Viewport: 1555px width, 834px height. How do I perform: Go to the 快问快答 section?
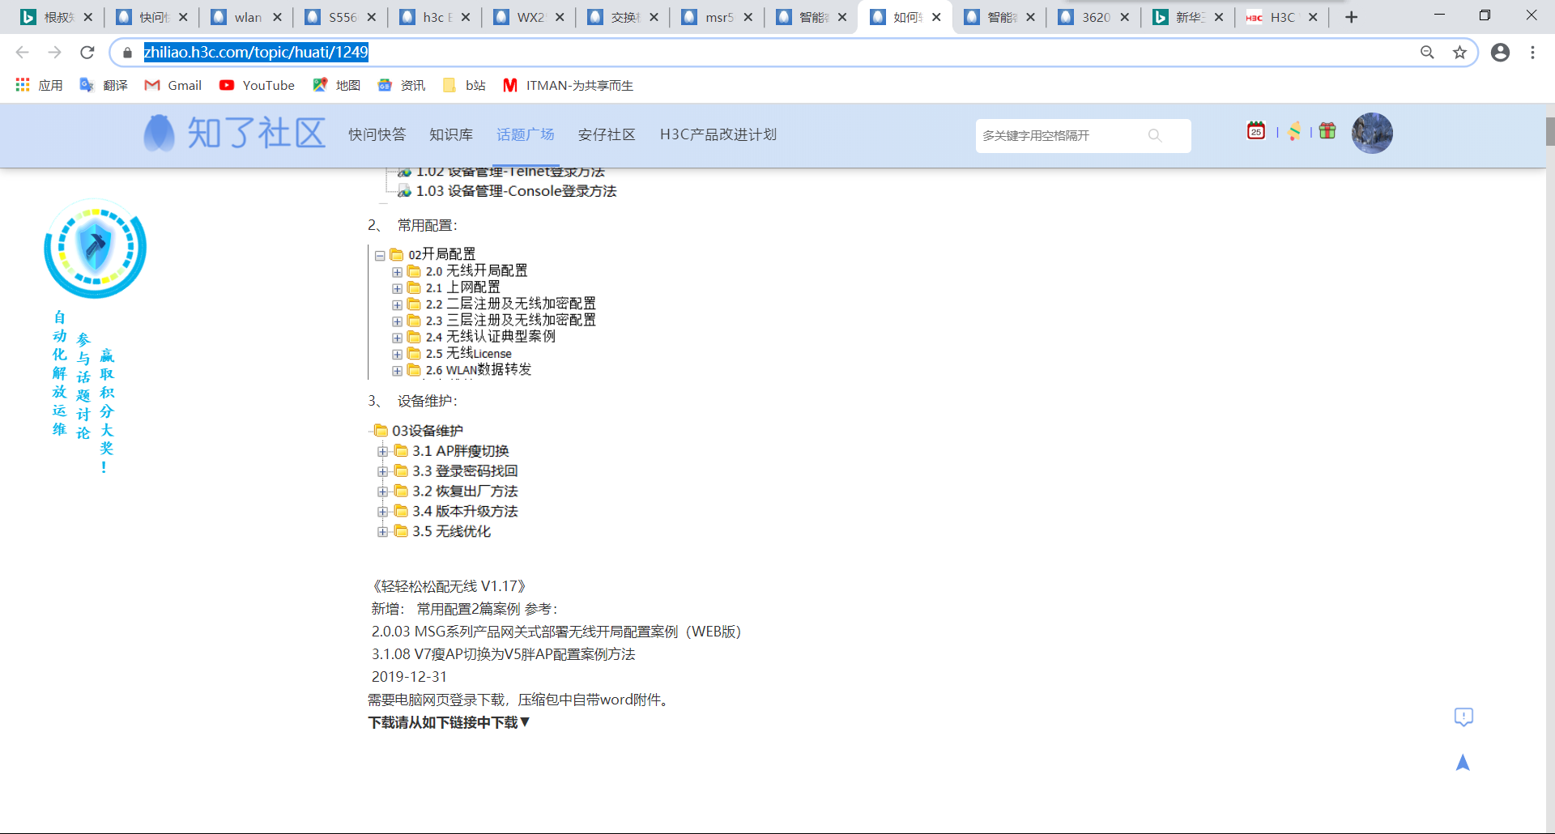[377, 134]
